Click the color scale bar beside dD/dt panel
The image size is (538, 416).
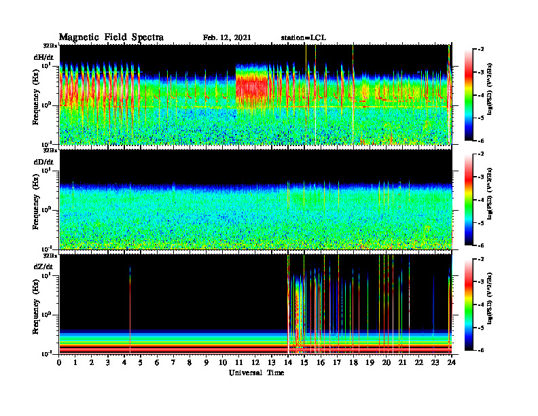point(469,200)
